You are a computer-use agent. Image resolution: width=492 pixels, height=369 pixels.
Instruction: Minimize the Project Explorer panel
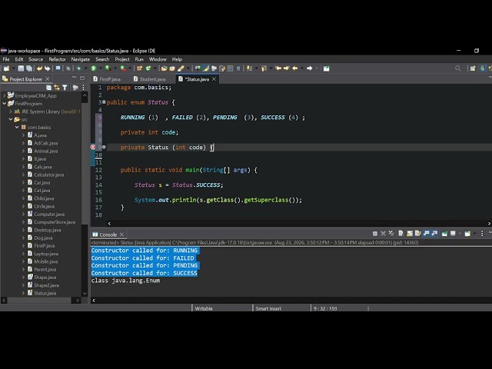click(74, 78)
